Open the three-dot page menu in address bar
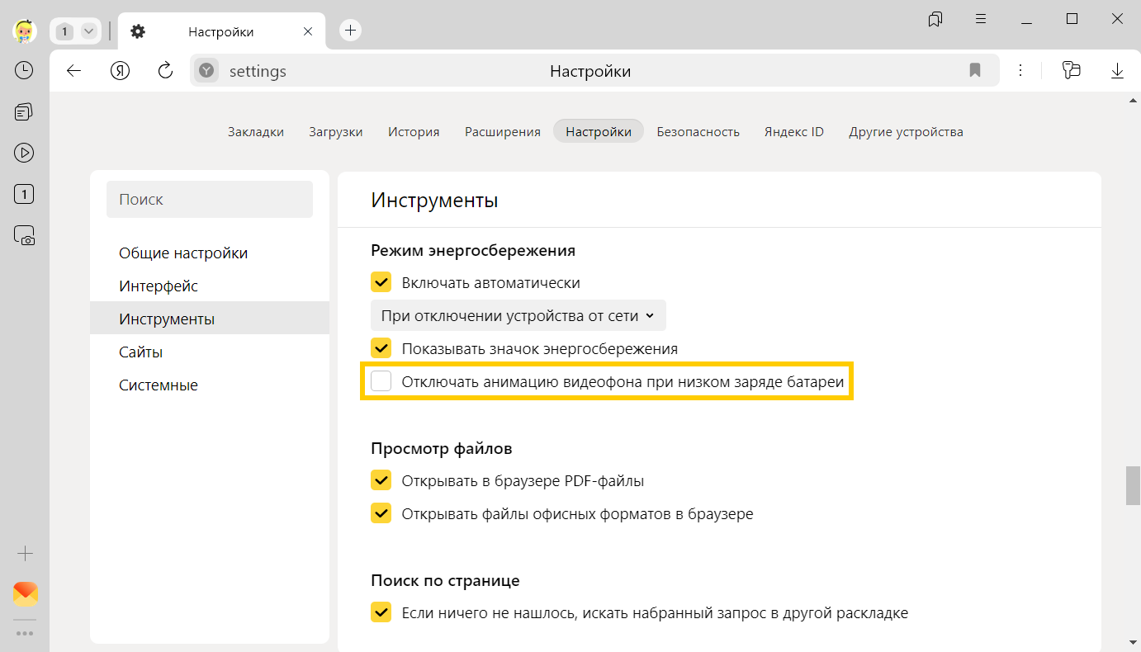The height and width of the screenshot is (652, 1141). pos(1020,71)
